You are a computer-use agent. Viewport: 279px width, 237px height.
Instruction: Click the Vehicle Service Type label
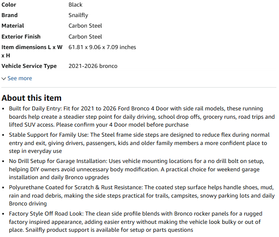tap(29, 66)
